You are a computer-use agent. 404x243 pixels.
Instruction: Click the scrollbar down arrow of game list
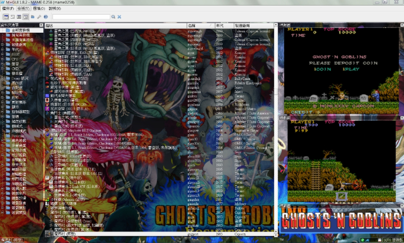[276, 234]
